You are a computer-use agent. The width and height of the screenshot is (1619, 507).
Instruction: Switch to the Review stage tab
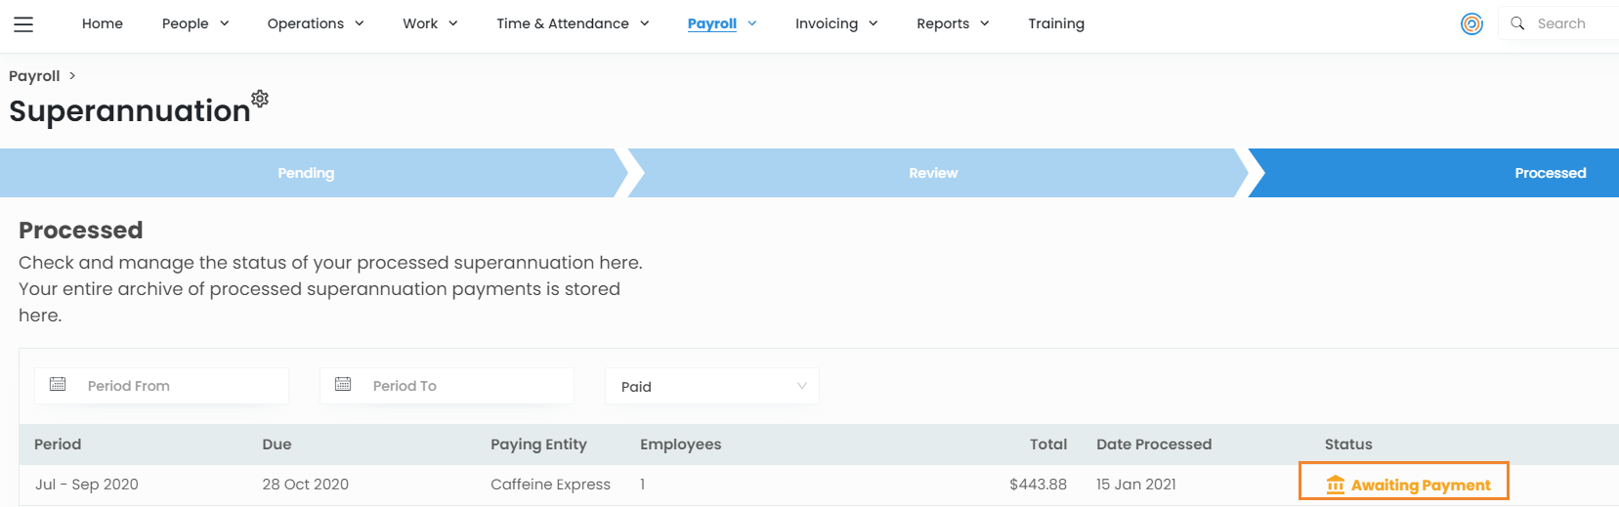[x=933, y=173]
